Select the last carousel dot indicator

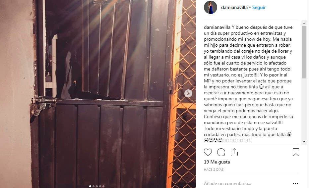[103, 186]
